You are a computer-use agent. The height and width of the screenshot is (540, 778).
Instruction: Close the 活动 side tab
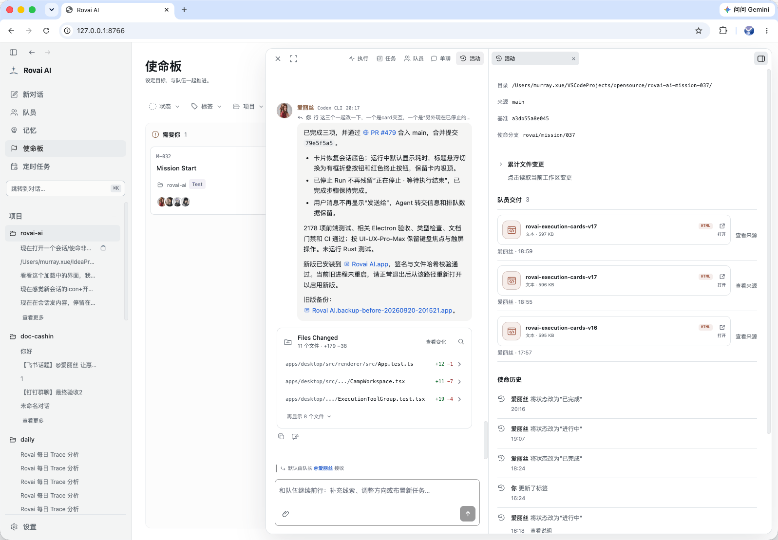click(573, 58)
